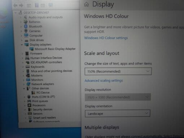Screen dimensions: 184x138
Task: Select the Audio inputs and outputs icon
Action: click(25, 17)
